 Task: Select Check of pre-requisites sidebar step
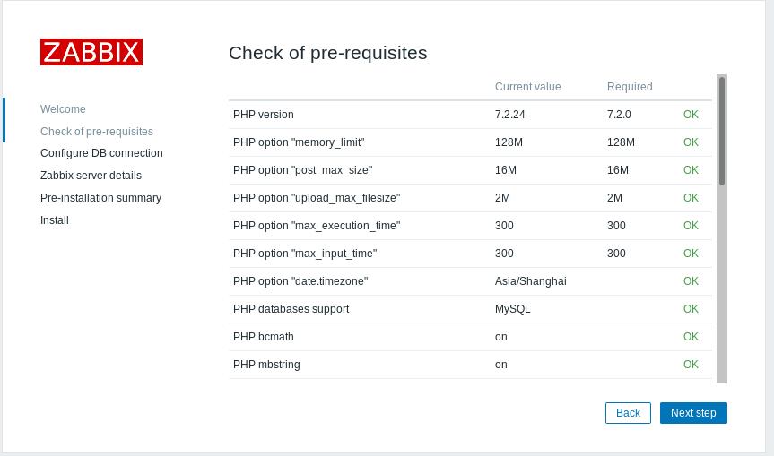click(97, 132)
